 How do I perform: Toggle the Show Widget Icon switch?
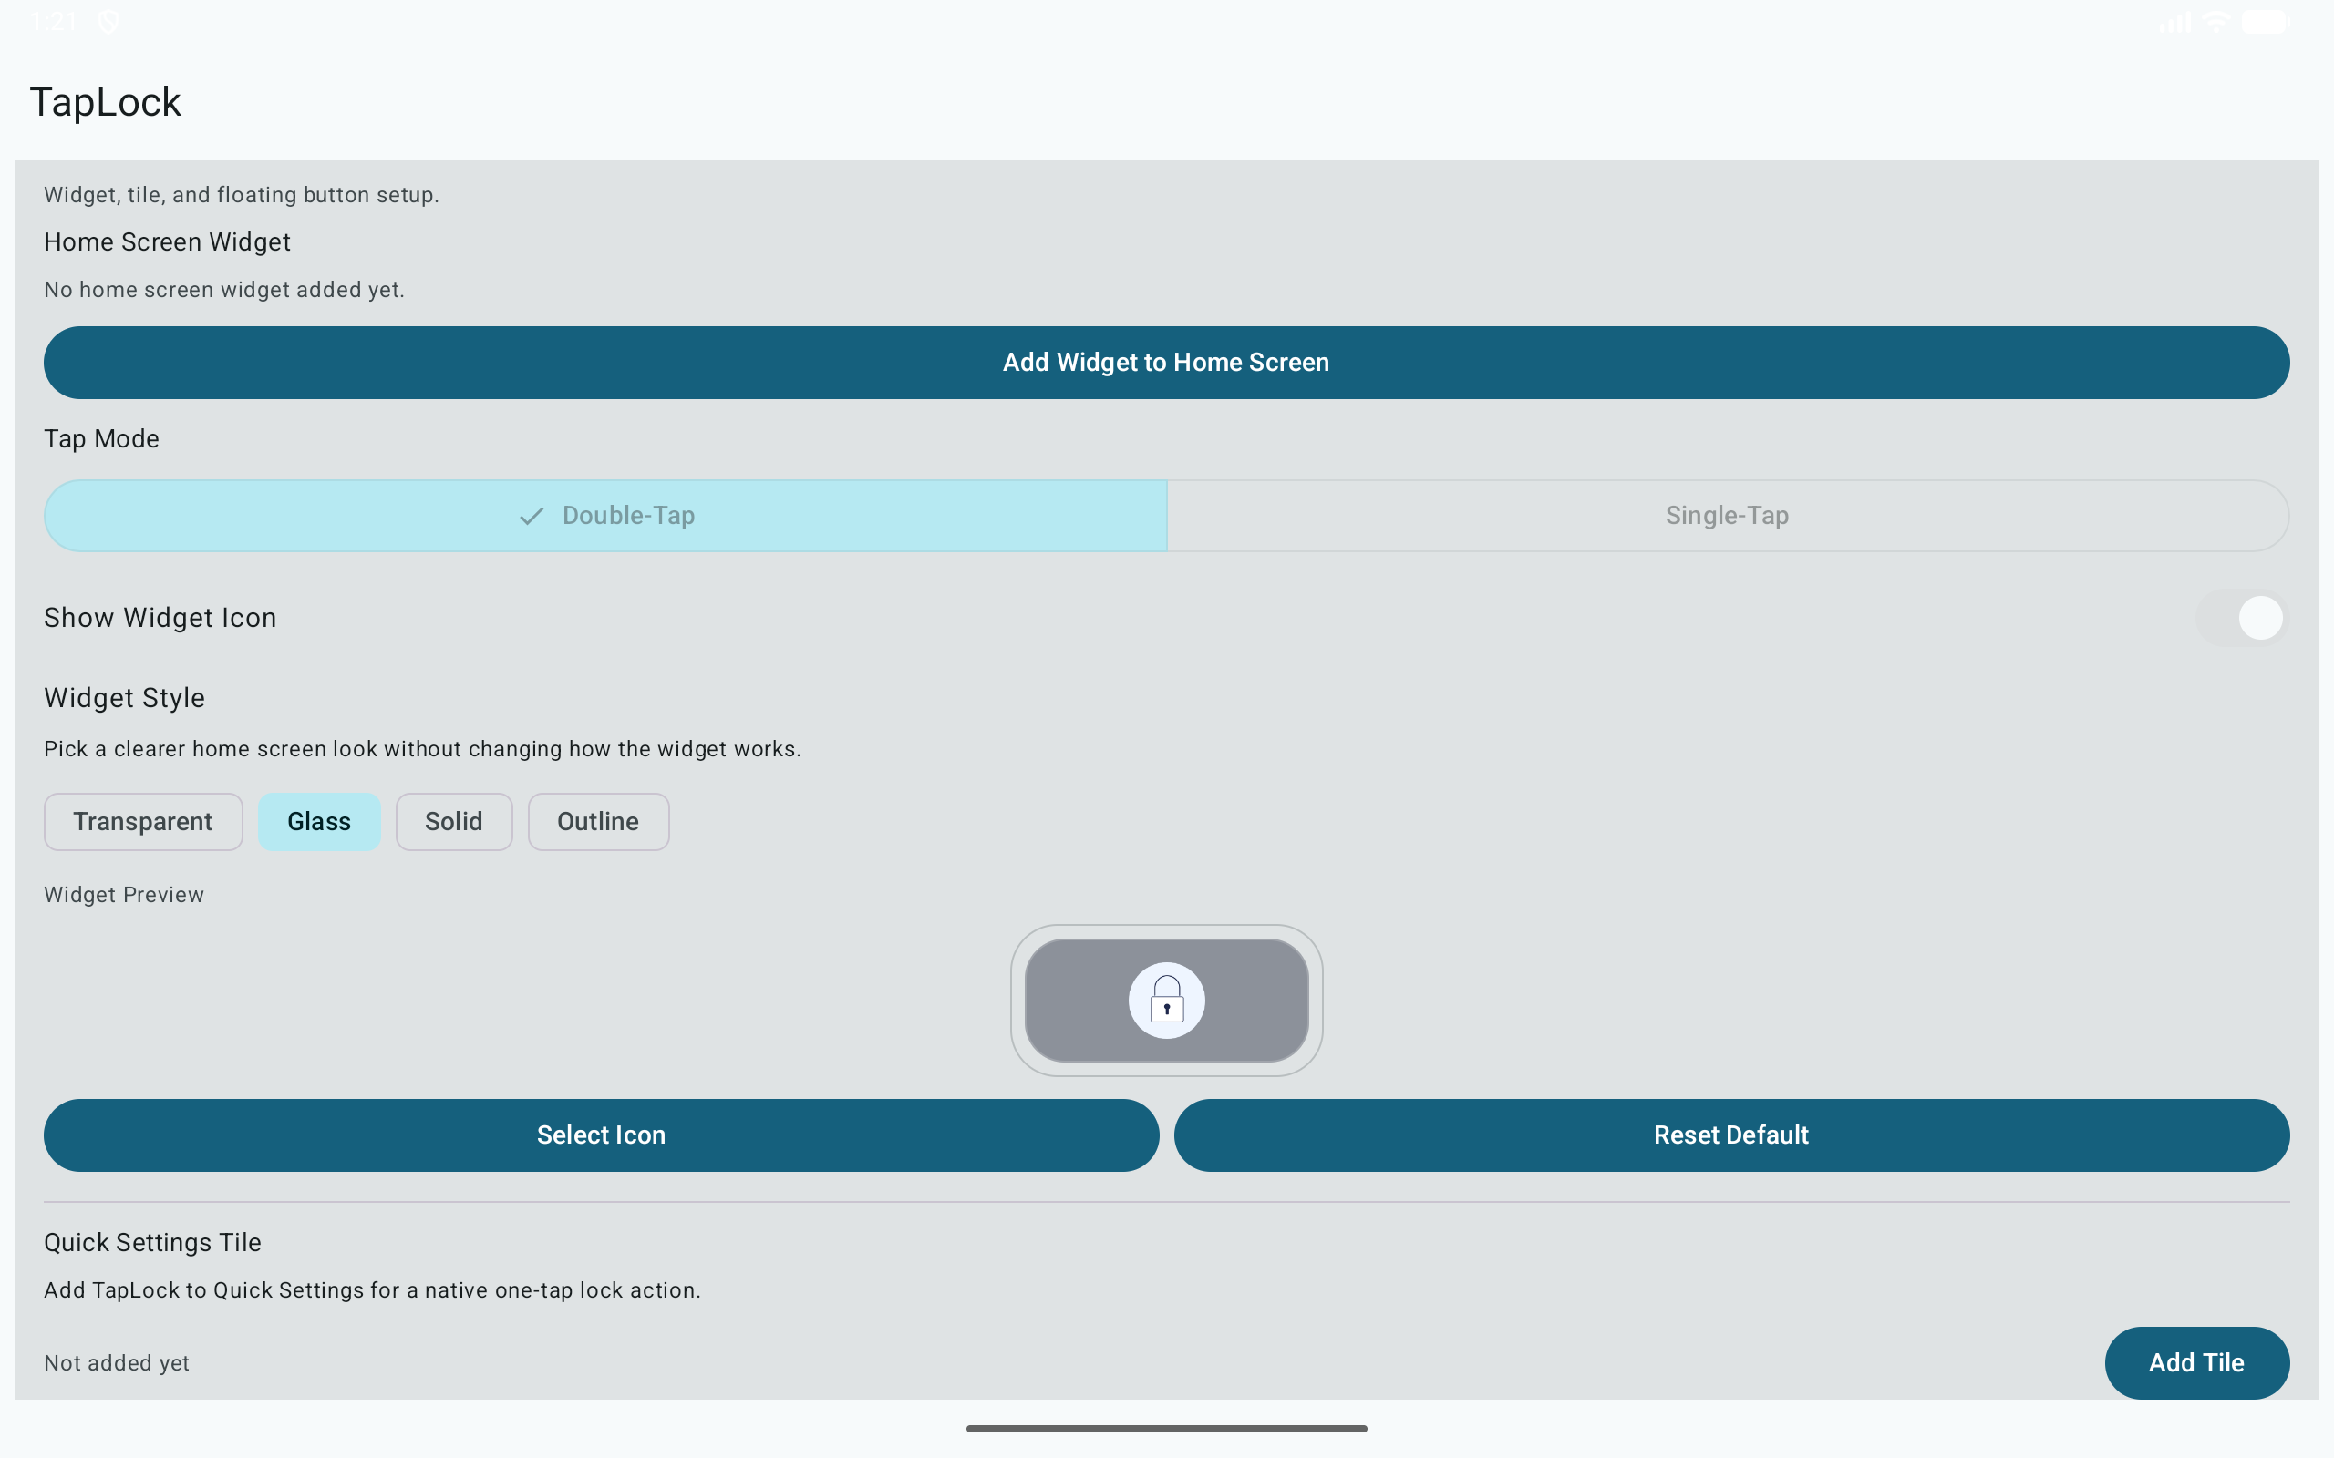(2243, 617)
